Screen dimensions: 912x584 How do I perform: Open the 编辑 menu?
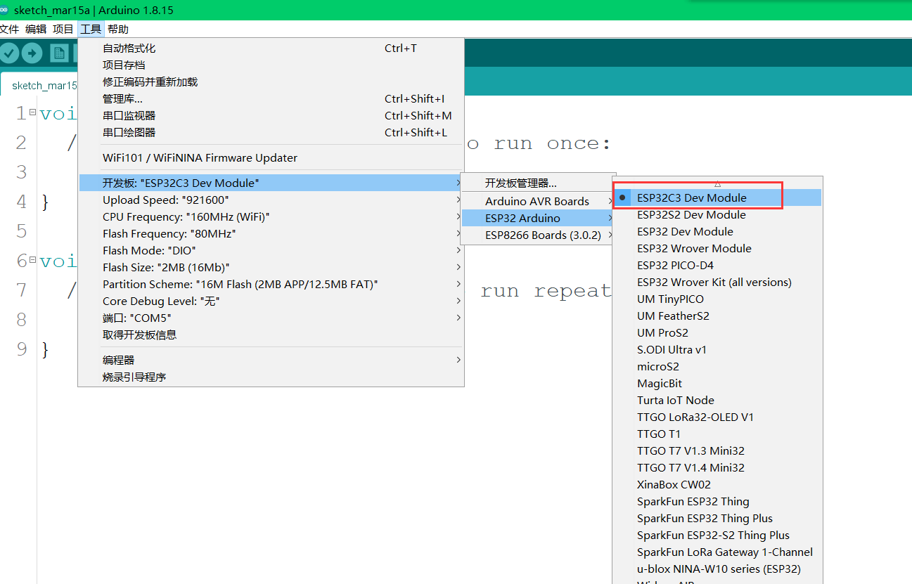tap(36, 29)
